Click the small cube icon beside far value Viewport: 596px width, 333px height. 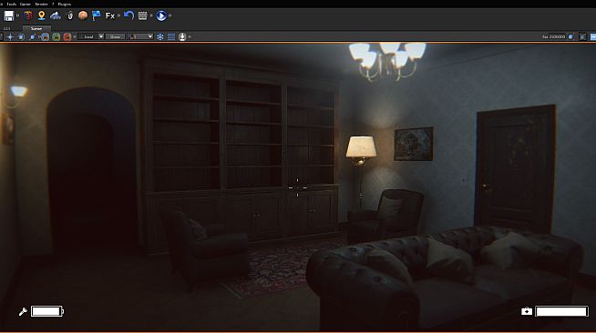click(x=570, y=36)
